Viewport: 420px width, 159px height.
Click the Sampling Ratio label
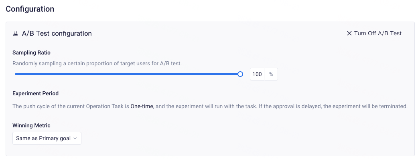(x=31, y=52)
